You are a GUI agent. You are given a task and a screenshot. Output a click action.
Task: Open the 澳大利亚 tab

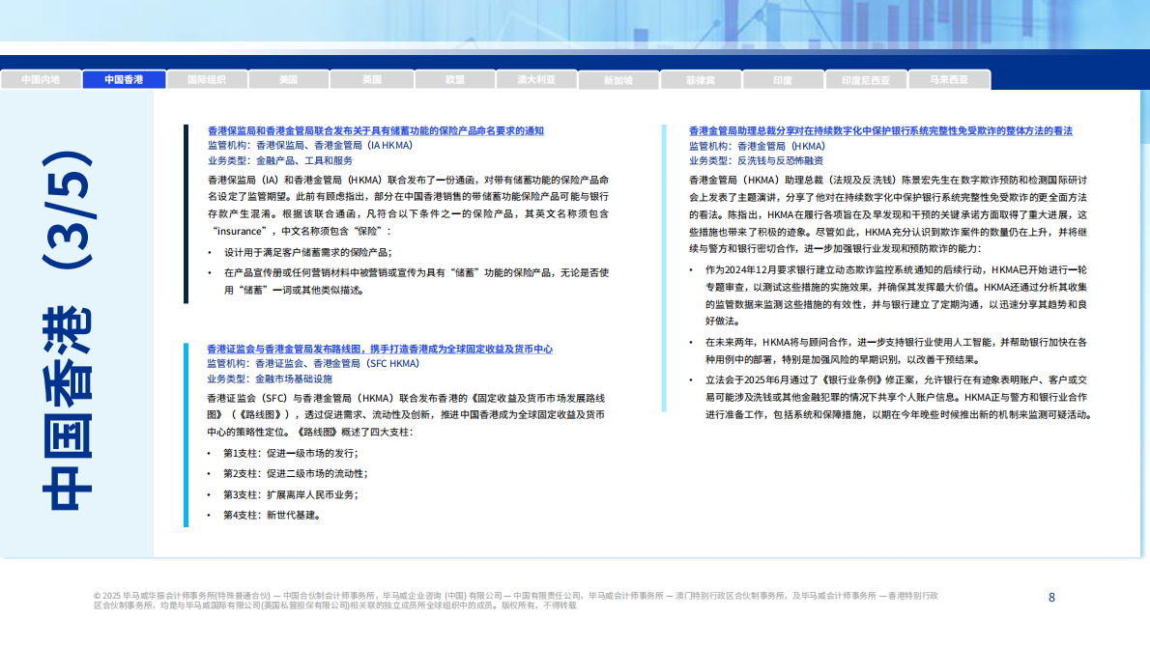(x=536, y=79)
